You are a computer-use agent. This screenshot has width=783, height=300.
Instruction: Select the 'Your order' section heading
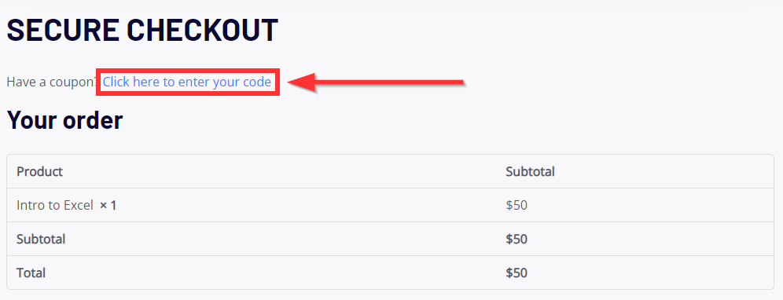coord(64,120)
